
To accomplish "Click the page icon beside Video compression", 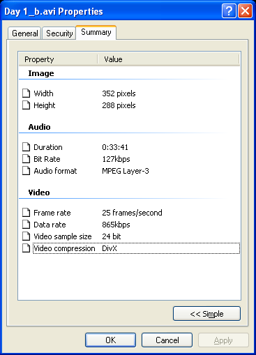I will click(27, 248).
